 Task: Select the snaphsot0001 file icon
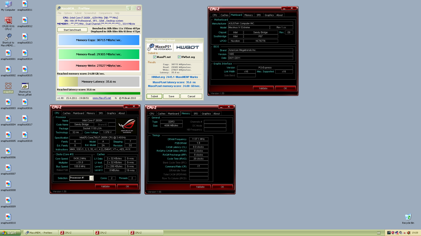coord(8,55)
